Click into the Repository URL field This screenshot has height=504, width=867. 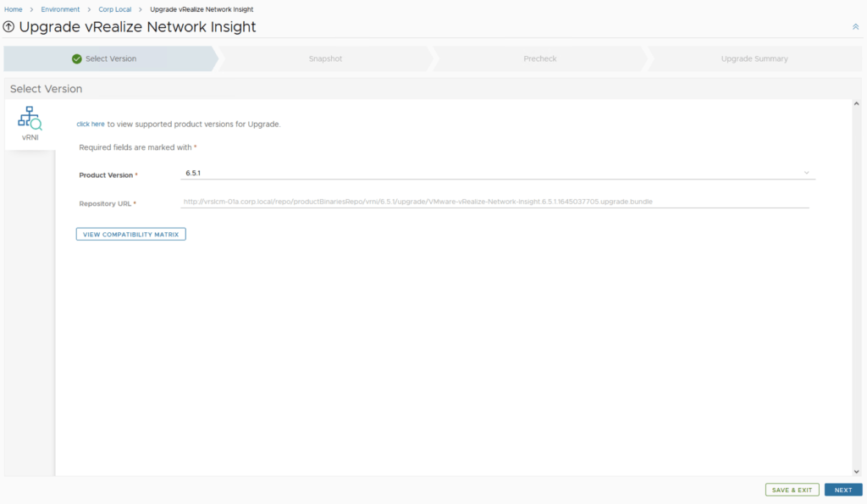point(494,202)
